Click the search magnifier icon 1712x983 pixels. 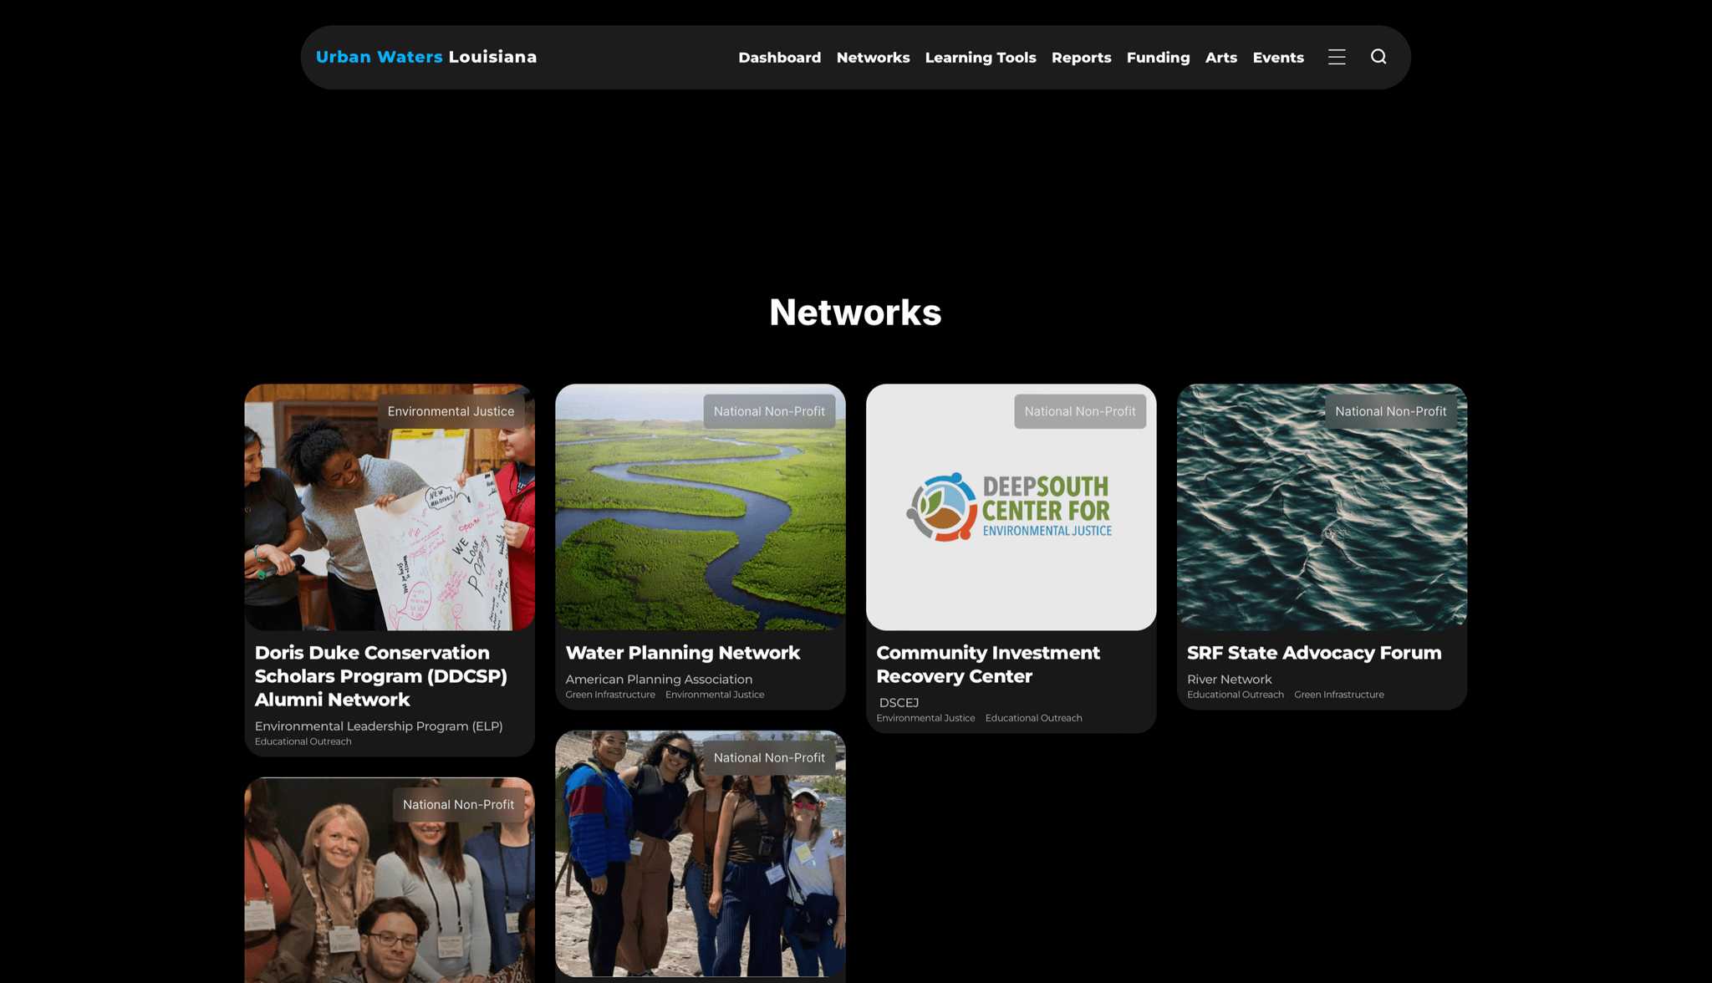coord(1378,57)
